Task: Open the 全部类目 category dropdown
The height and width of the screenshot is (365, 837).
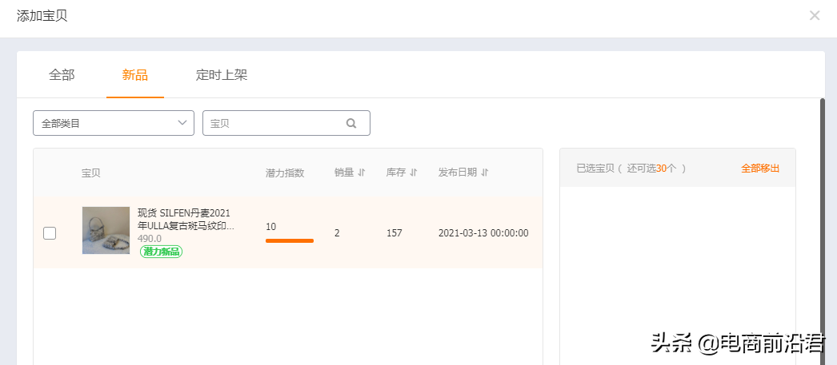Action: pyautogui.click(x=114, y=123)
